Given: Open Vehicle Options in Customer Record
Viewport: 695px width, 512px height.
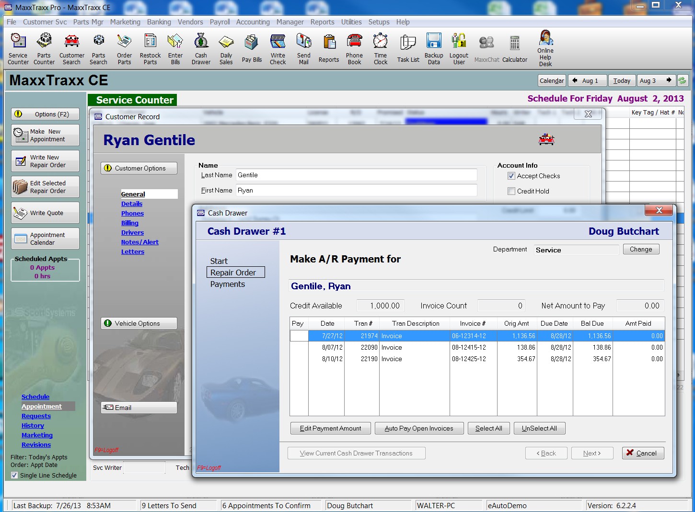Looking at the screenshot, I should pos(139,323).
